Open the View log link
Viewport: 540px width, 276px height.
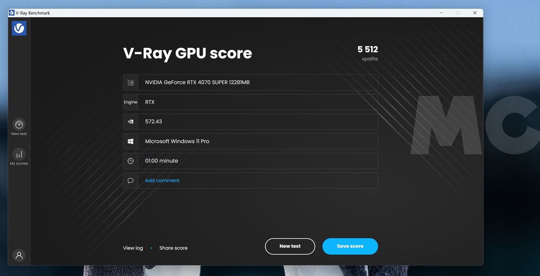coord(133,248)
